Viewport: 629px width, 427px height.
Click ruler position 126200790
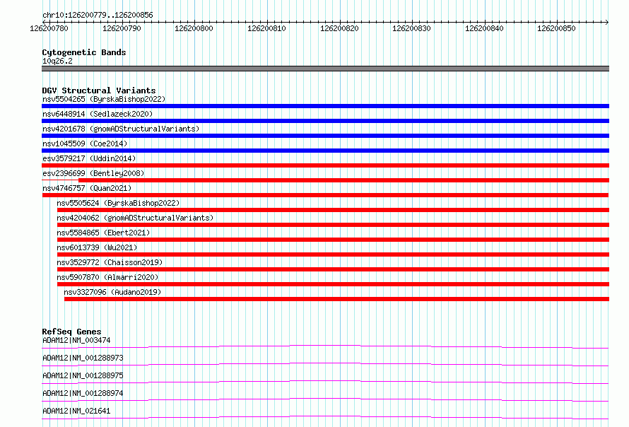tap(122, 28)
